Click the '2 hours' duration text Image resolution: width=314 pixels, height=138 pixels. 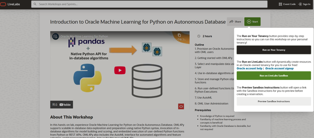207,36
